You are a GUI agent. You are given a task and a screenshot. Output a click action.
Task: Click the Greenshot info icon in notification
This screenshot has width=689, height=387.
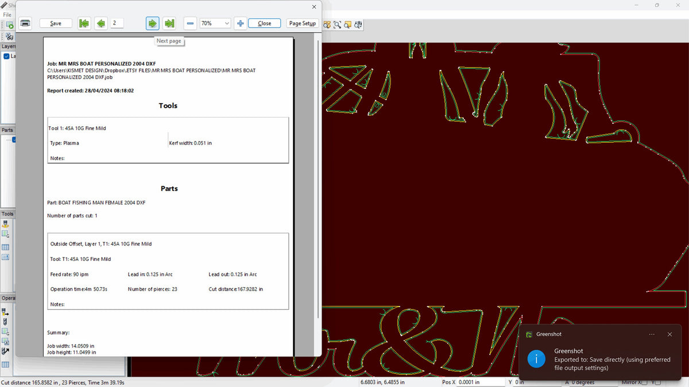pos(536,359)
